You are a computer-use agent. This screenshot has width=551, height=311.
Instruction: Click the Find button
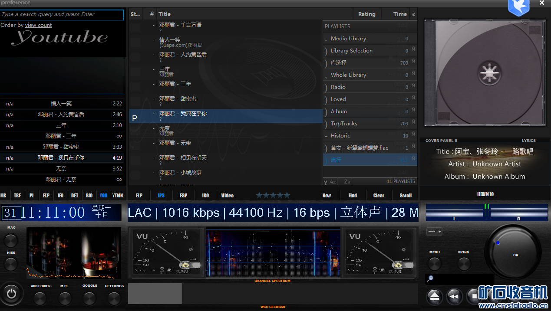coord(353,196)
